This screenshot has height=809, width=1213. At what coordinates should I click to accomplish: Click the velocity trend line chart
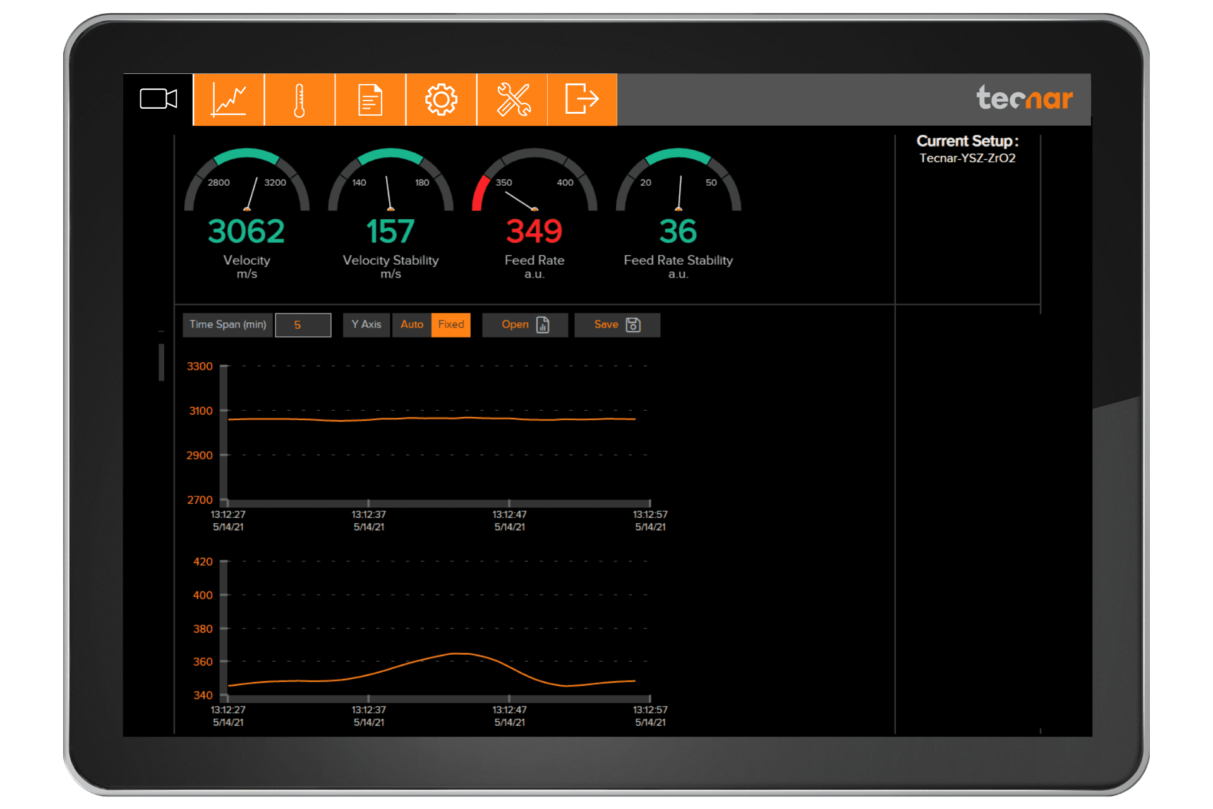tap(436, 433)
